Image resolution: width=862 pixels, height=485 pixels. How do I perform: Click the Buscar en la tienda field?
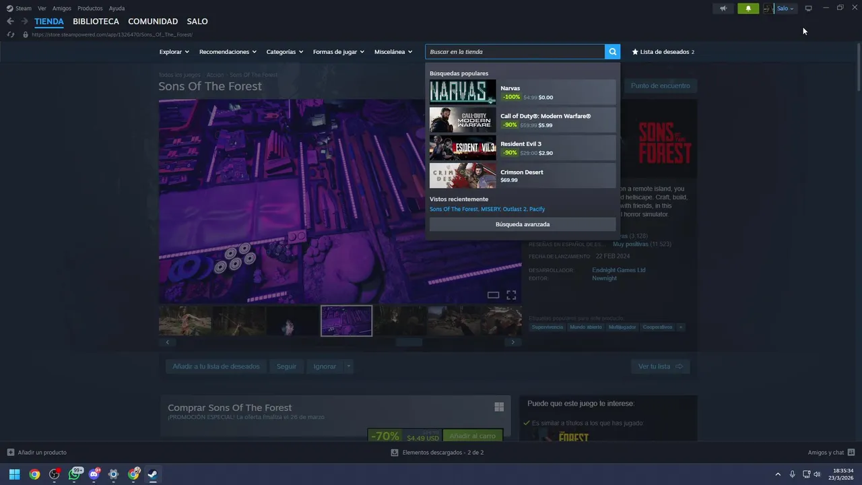515,52
